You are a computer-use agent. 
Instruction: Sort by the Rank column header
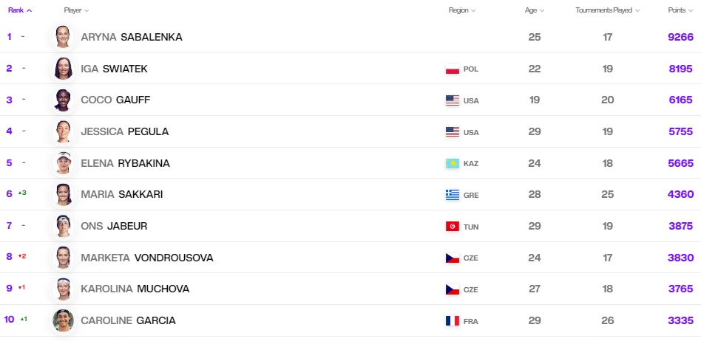pyautogui.click(x=20, y=10)
